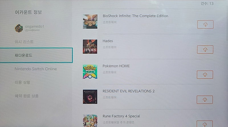Open the 위시 리스트 menu item
Screen dimensions: 228x127
coord(24,42)
